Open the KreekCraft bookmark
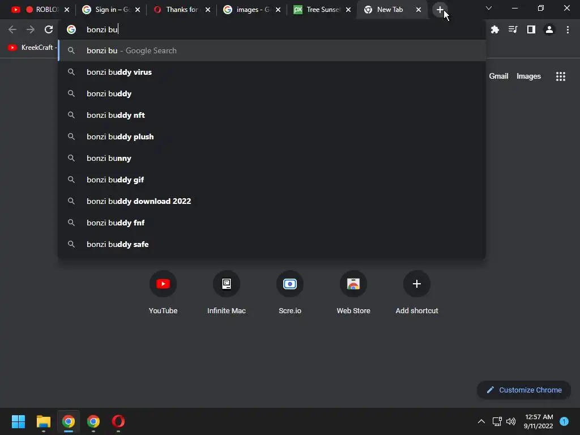 32,48
